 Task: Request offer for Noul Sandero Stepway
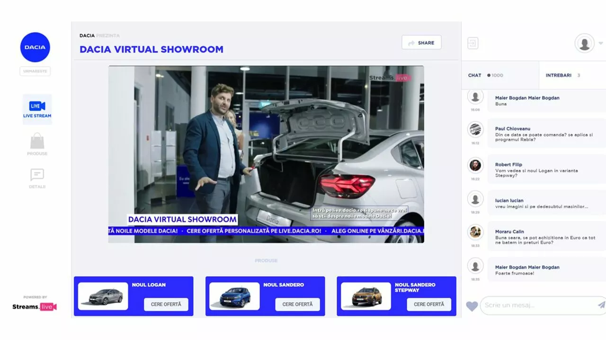click(429, 304)
